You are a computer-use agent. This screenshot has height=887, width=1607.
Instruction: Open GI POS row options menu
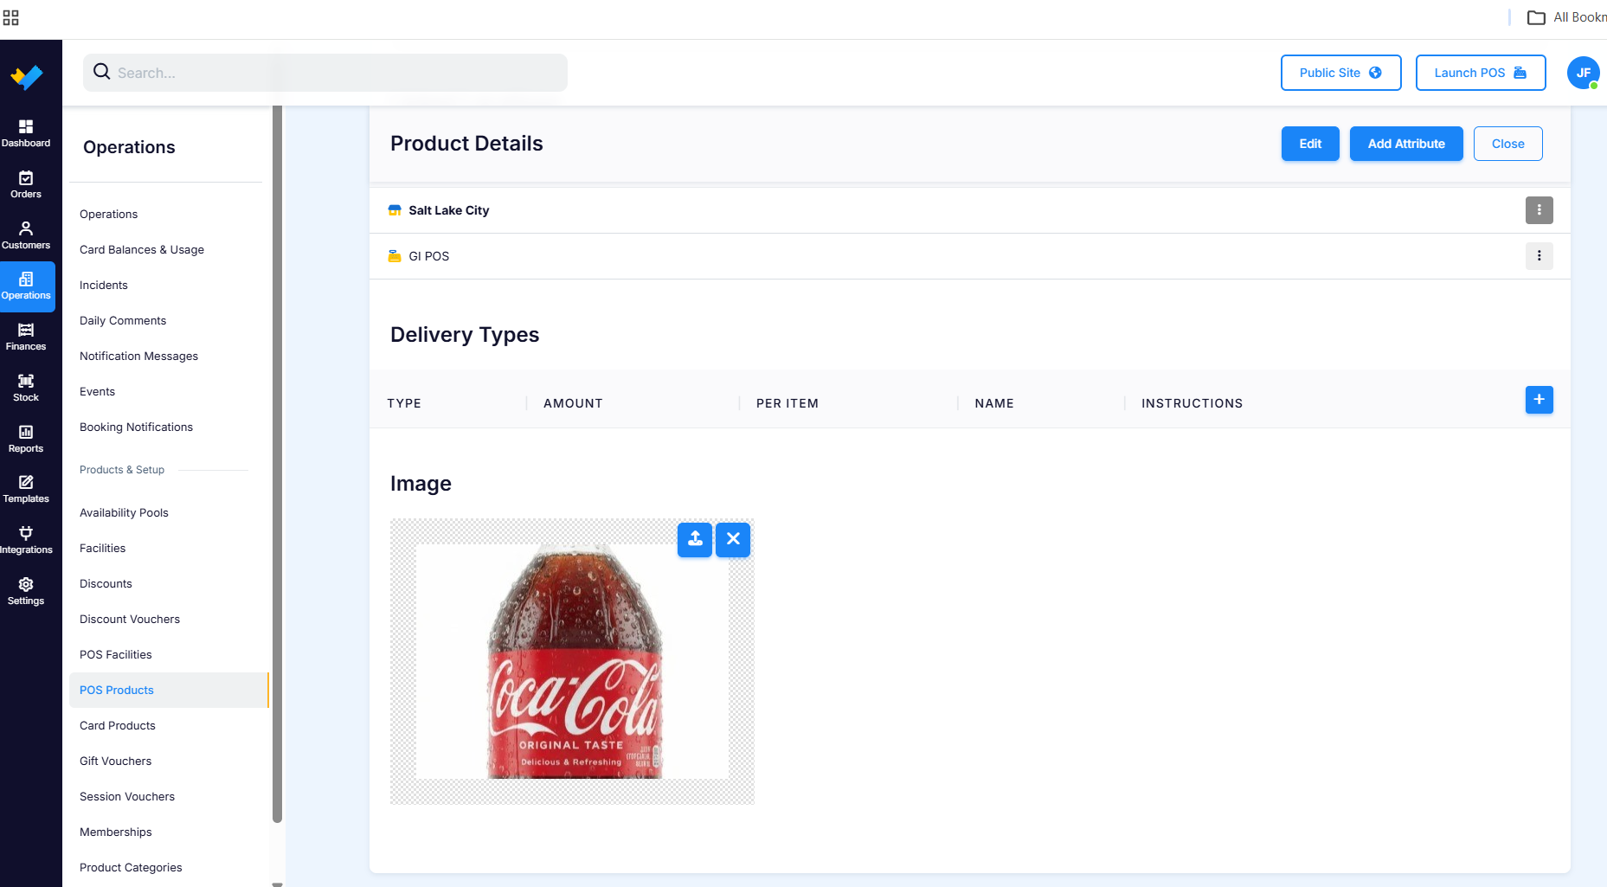[x=1539, y=256]
